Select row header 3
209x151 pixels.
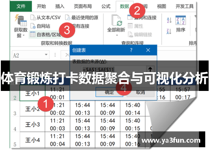(15, 108)
